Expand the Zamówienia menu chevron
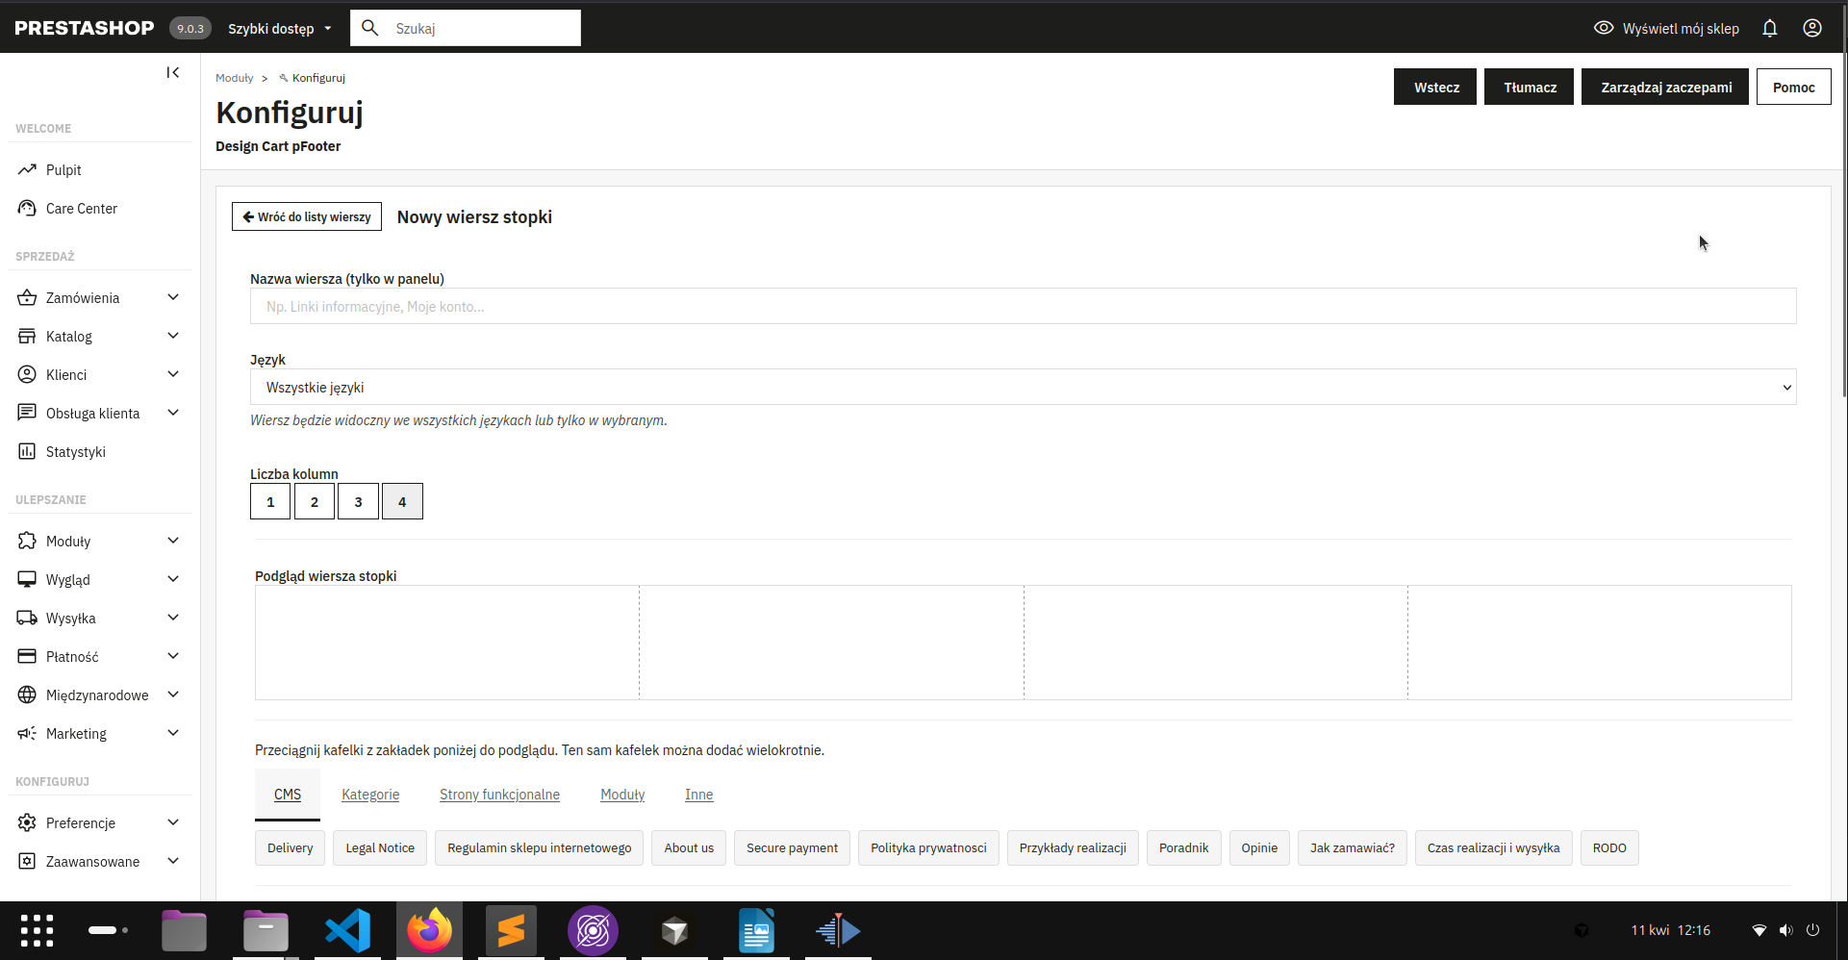Viewport: 1848px width, 960px height. pyautogui.click(x=173, y=297)
